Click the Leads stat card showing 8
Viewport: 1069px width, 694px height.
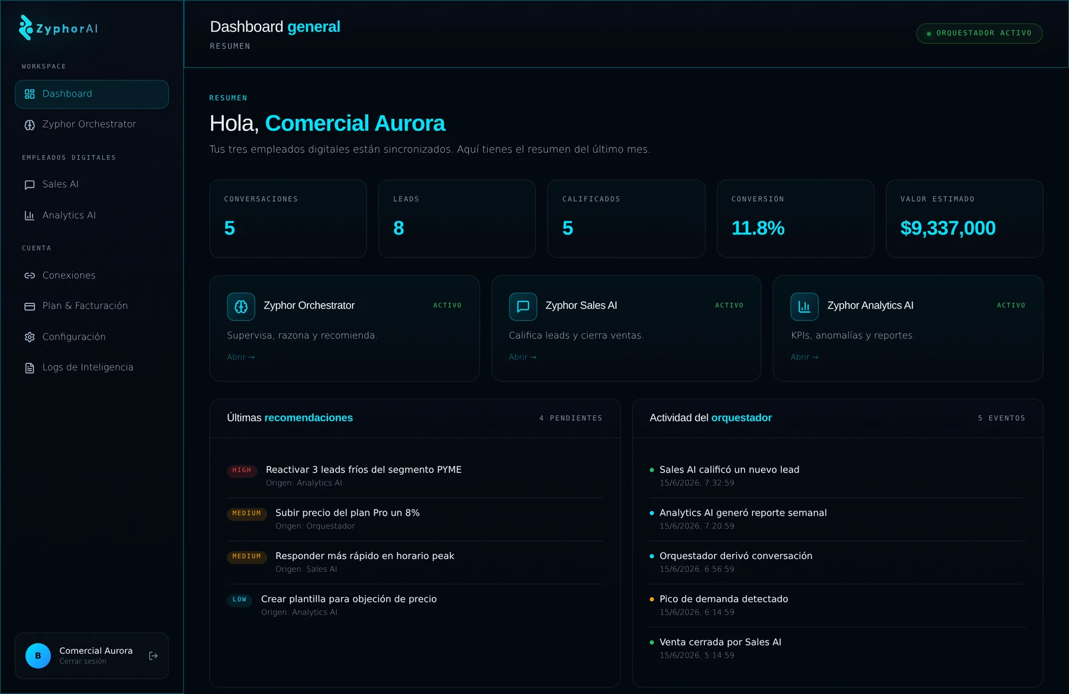point(457,218)
